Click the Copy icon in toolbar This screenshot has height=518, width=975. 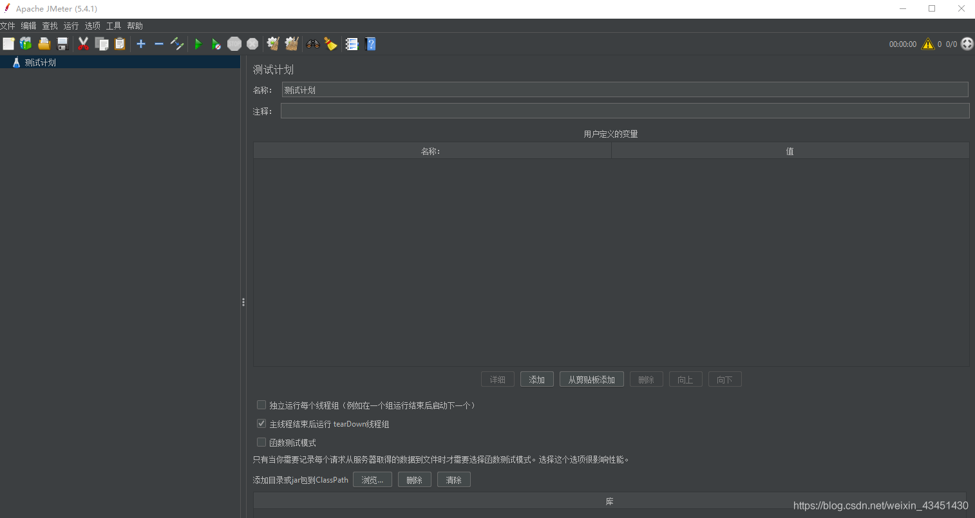click(102, 44)
